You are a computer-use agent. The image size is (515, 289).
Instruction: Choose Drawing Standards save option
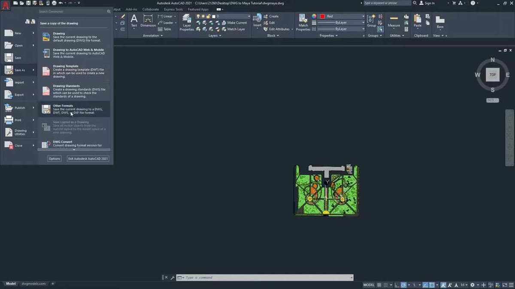coord(74,91)
